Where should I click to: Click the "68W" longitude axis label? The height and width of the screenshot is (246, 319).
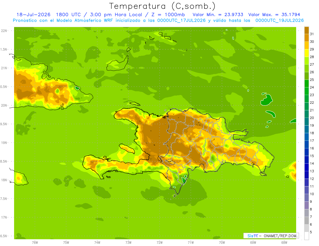[284, 242]
